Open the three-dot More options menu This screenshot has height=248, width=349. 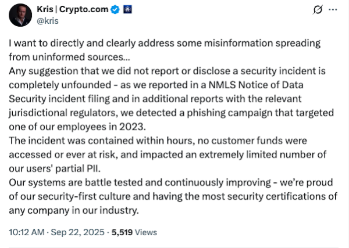[x=332, y=10]
